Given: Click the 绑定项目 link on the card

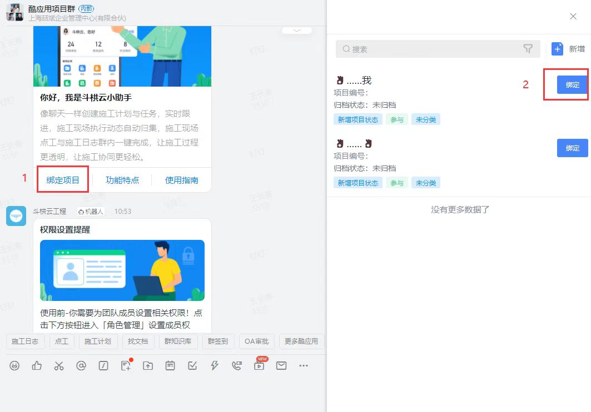Looking at the screenshot, I should (63, 180).
